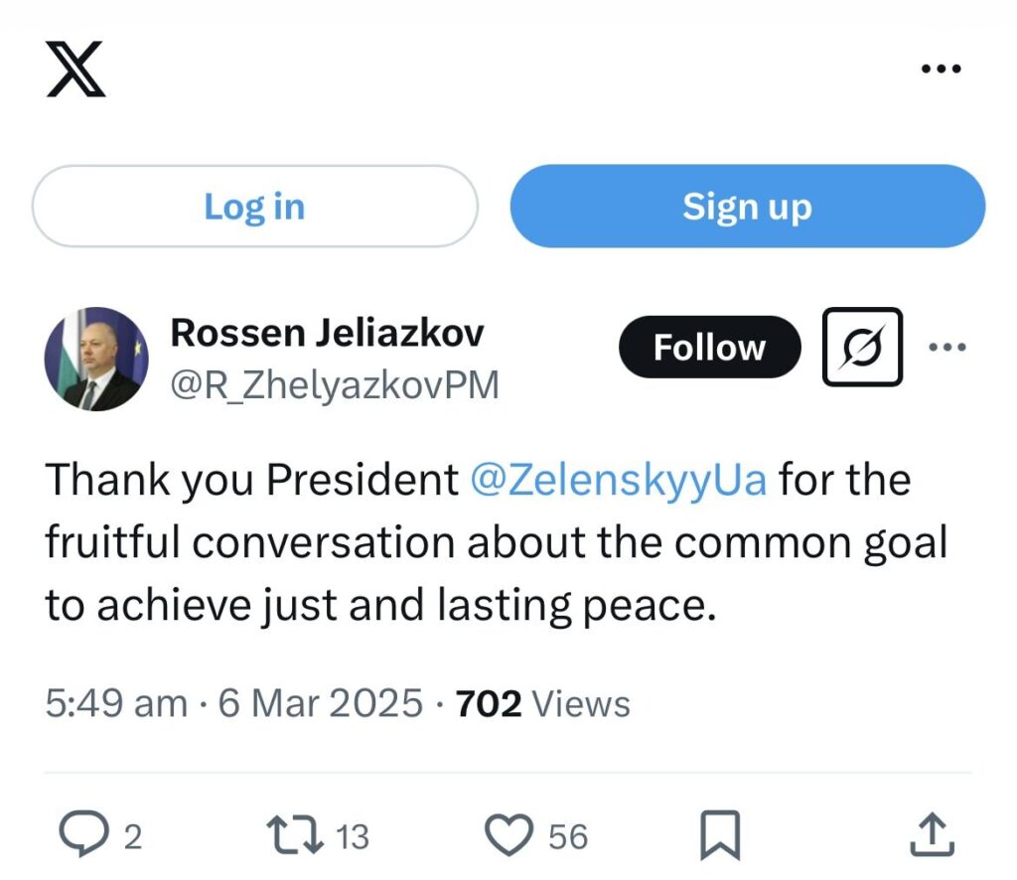This screenshot has width=1017, height=880.
Task: Click the like count showing 56
Action: coord(568,836)
